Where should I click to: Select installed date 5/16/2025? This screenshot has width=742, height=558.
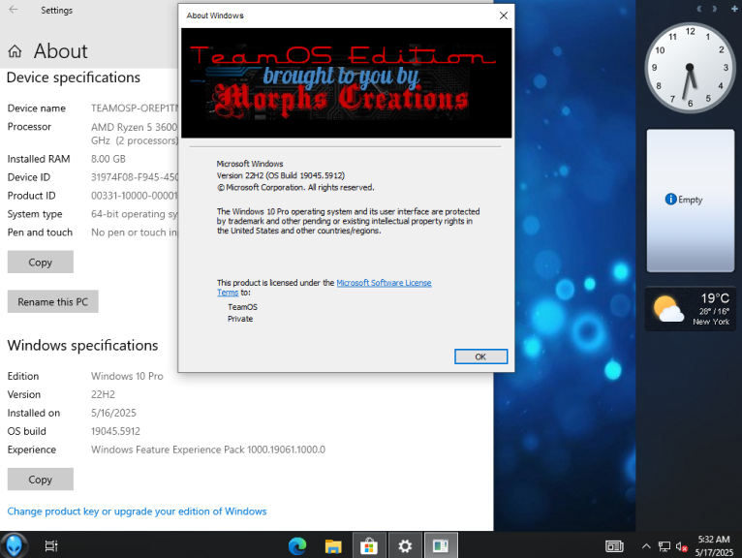[113, 413]
